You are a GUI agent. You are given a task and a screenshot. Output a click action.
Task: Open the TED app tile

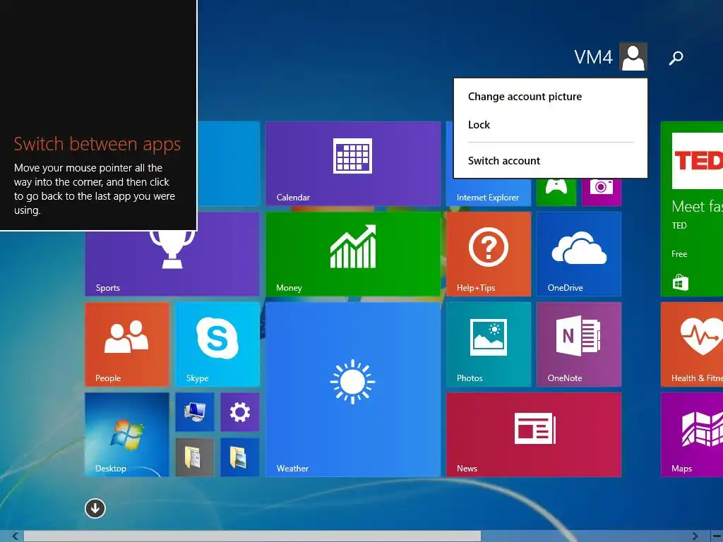692,209
